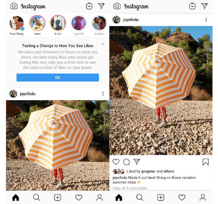The width and height of the screenshot is (218, 204).
Task: View all 5 comments link
Action: (130, 188)
